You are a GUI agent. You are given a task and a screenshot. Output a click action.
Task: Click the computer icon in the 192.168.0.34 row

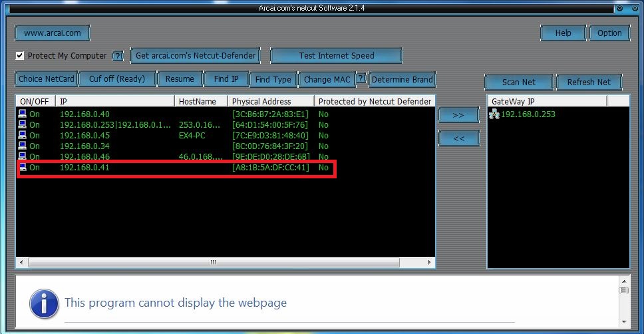click(22, 146)
